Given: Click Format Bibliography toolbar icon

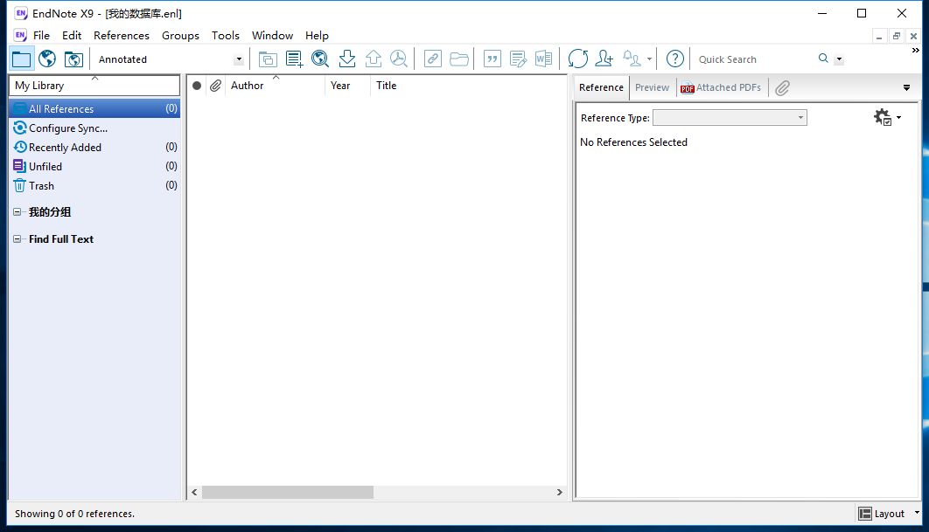Looking at the screenshot, I should pos(518,59).
